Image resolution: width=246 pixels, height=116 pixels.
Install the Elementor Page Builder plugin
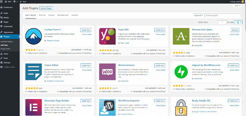click(86, 101)
